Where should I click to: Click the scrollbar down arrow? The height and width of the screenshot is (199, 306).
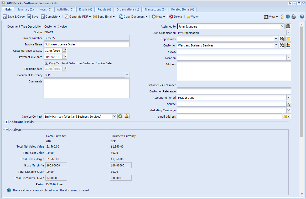[x=302, y=194]
